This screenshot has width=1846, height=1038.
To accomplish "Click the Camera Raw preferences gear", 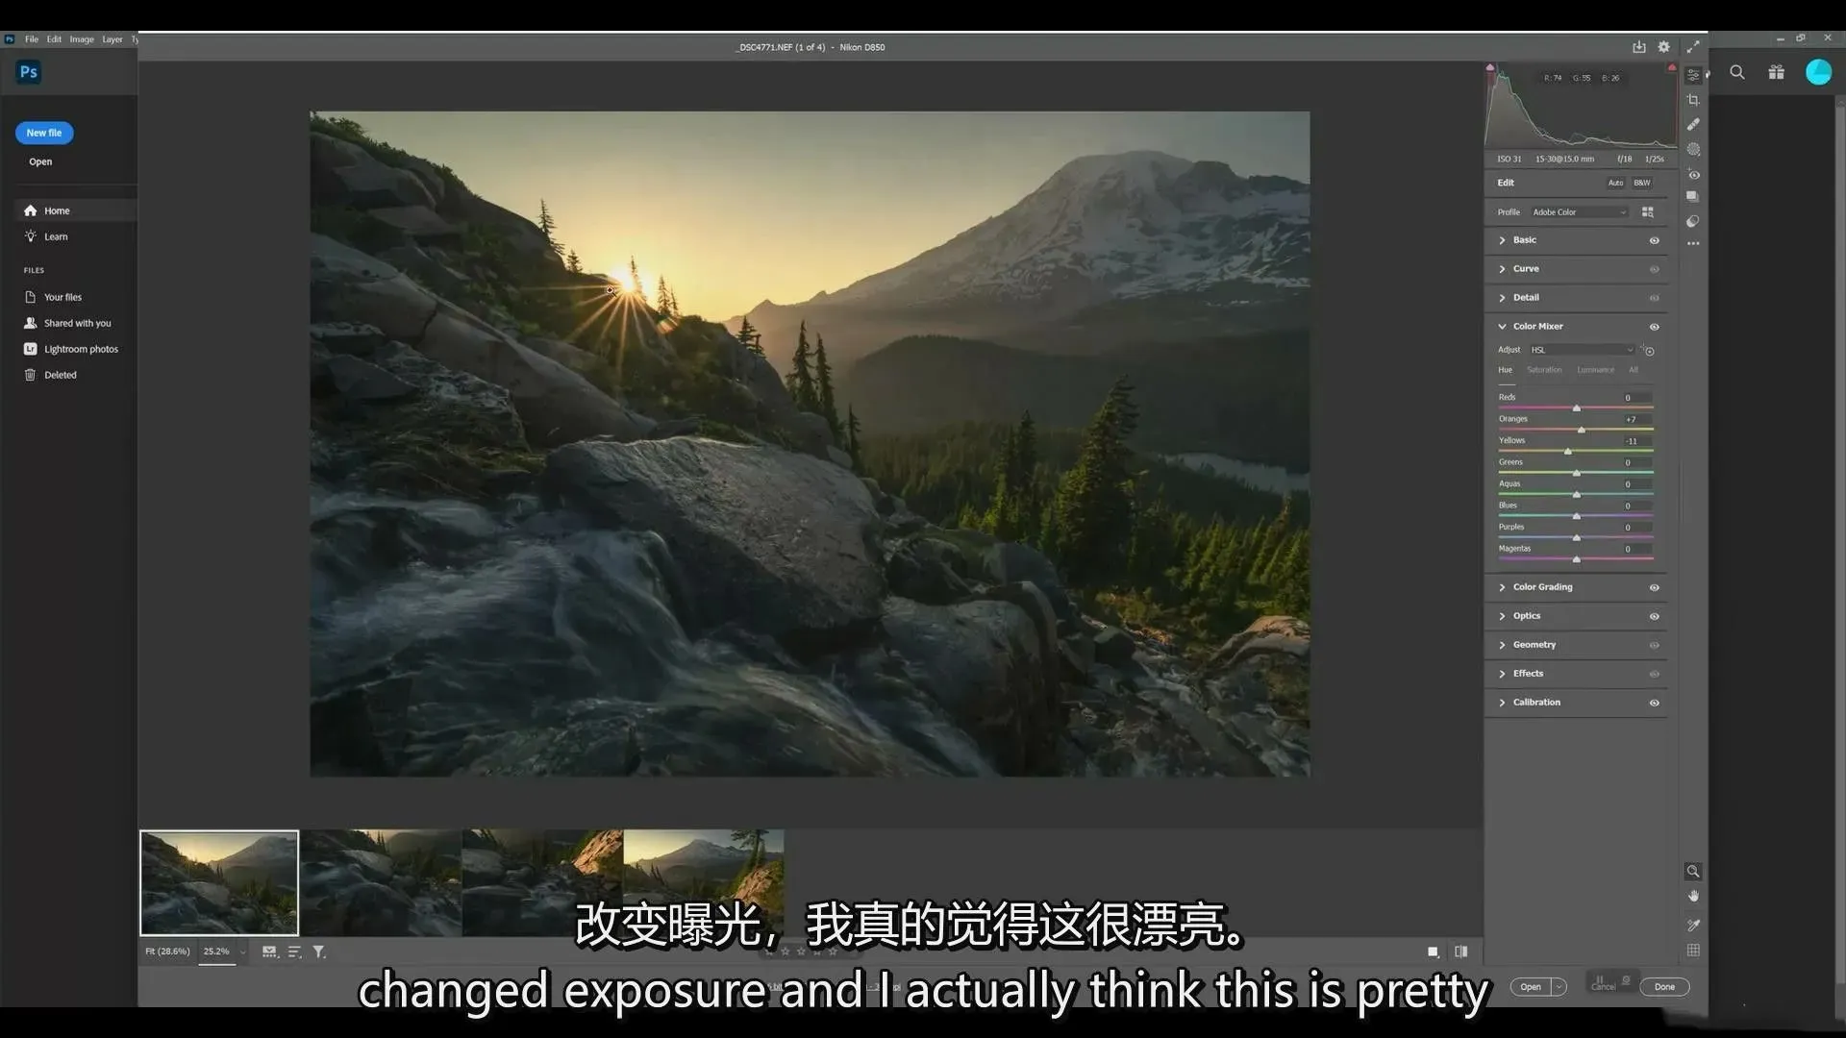I will pos(1664,46).
